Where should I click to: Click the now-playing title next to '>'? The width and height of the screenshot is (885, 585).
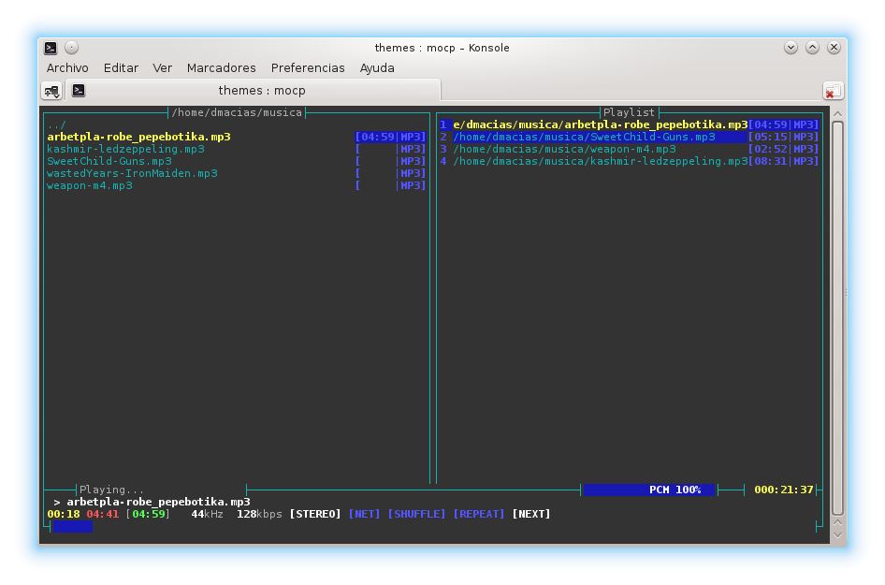click(159, 502)
